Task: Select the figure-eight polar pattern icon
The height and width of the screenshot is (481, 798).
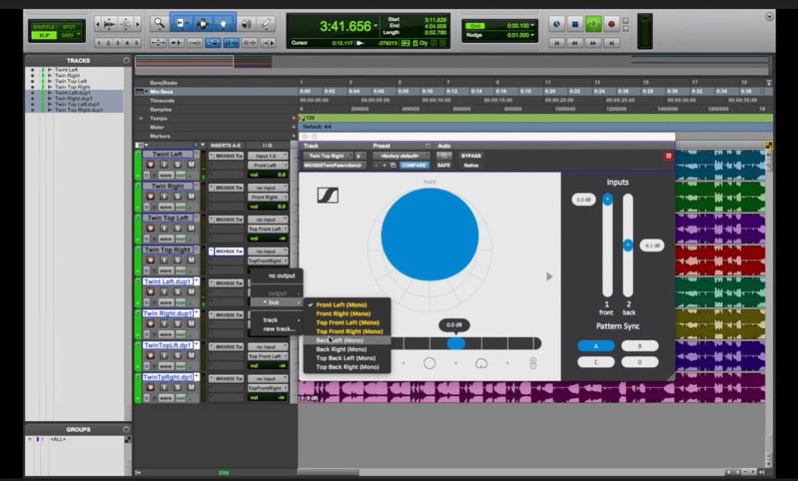Action: pyautogui.click(x=533, y=363)
